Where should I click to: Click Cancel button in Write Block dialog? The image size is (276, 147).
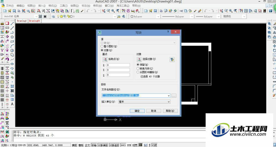(153, 111)
